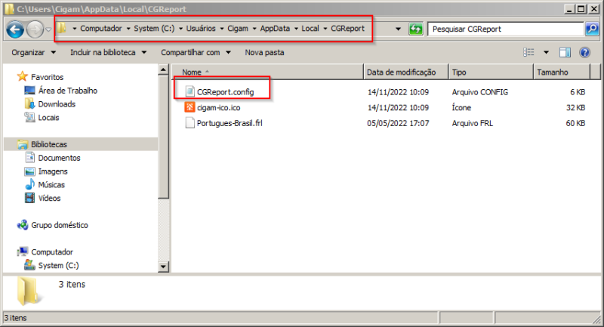Select Bibliotecas in the navigation pane
This screenshot has height=327, width=604.
pyautogui.click(x=49, y=144)
